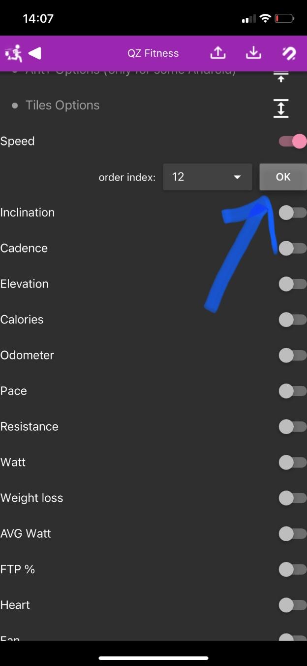Viewport: 307px width, 666px height.
Task: Open the order index dropdown
Action: click(x=207, y=177)
